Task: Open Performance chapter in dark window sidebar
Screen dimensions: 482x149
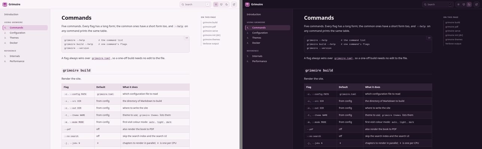Action: point(268,61)
